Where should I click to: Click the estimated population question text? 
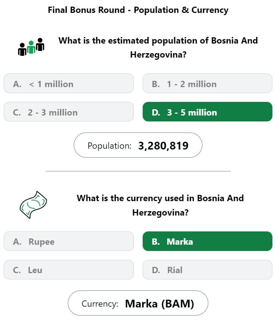pos(158,48)
